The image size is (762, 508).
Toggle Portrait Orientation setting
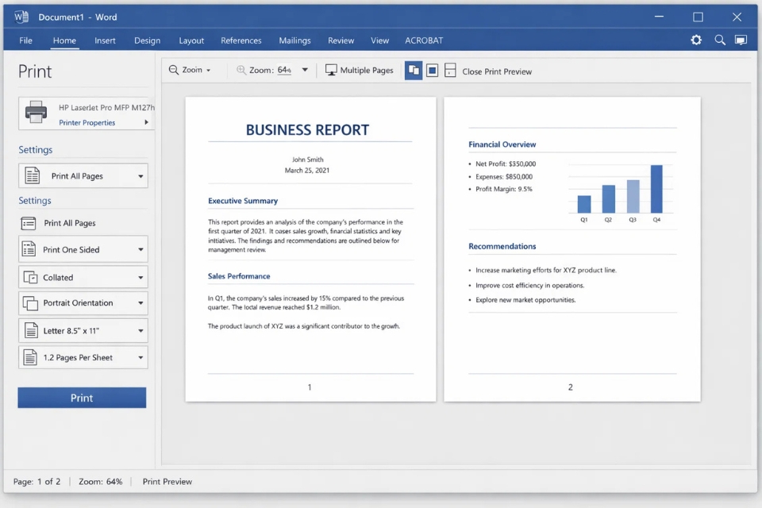click(x=83, y=302)
